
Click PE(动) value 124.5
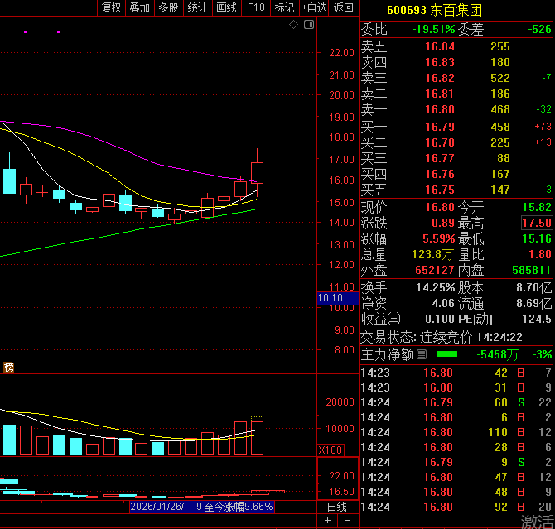click(537, 320)
